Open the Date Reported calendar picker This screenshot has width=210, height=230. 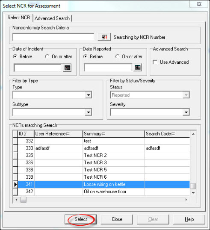[138, 67]
